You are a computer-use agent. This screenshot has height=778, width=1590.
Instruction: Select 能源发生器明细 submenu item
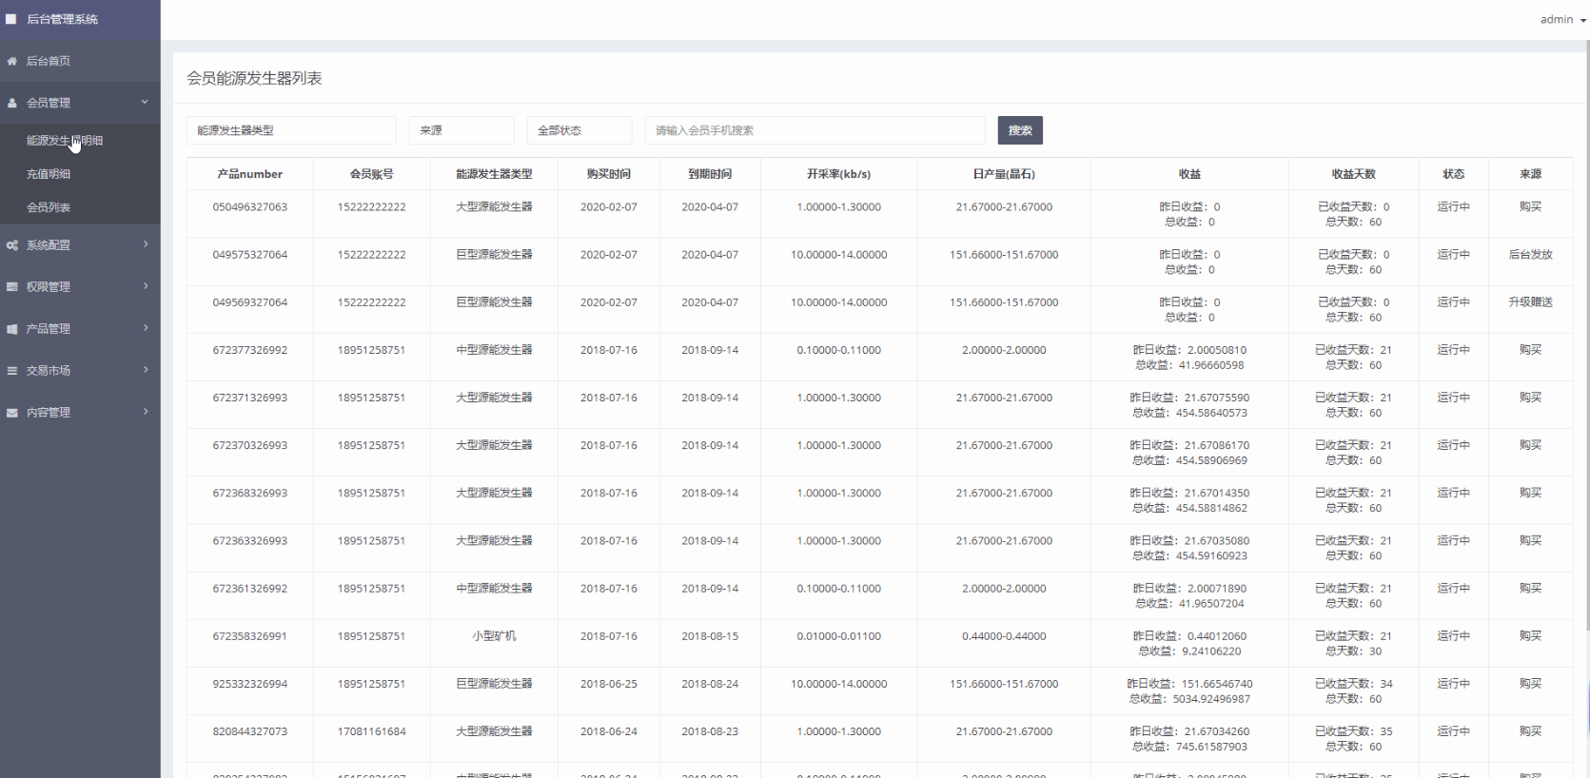[x=65, y=141]
